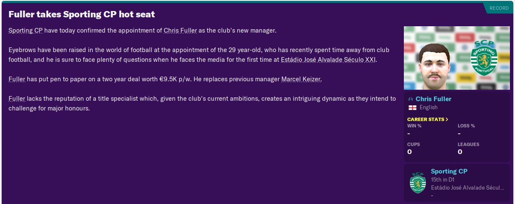Click the headline "Fuller takes Sporting CP hot seat"
Image resolution: width=515 pixels, height=204 pixels.
click(x=81, y=14)
